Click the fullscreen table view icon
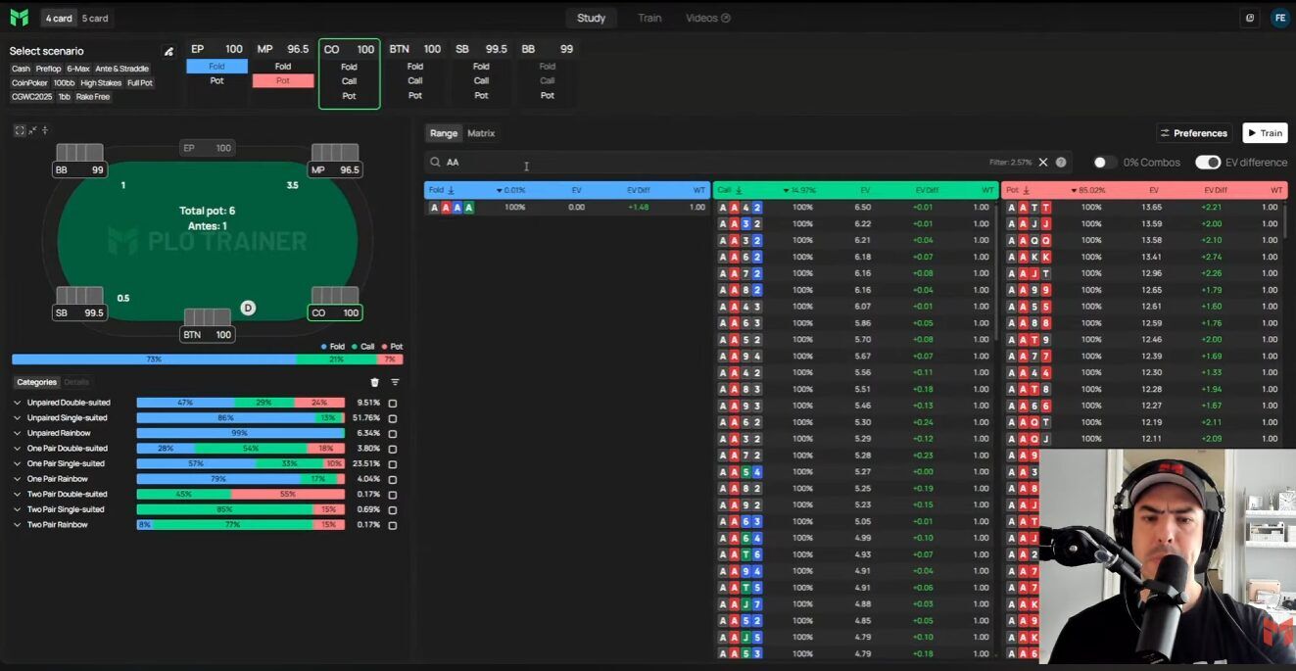The image size is (1296, 671). [19, 130]
